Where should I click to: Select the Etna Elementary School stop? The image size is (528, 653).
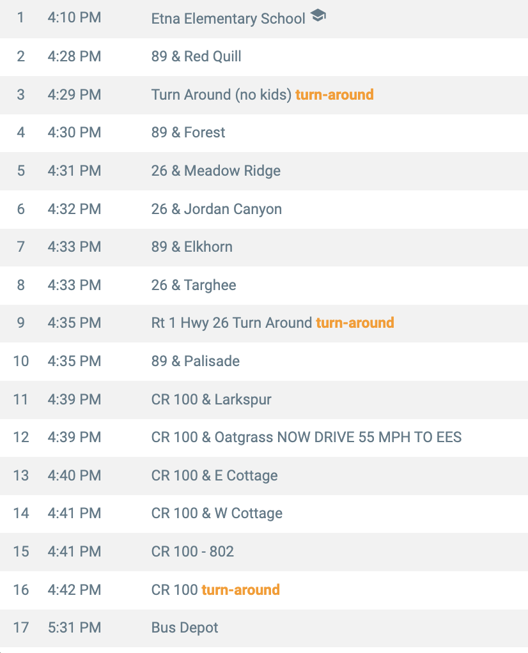pyautogui.click(x=228, y=19)
